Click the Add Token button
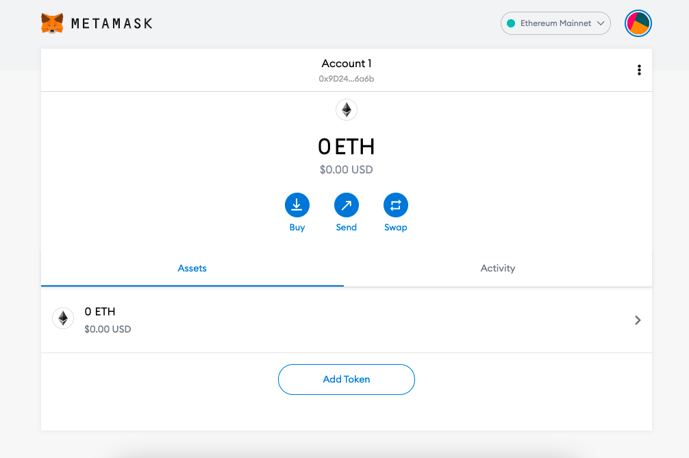 click(x=347, y=379)
